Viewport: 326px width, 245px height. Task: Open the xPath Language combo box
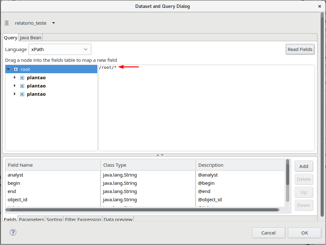60,49
